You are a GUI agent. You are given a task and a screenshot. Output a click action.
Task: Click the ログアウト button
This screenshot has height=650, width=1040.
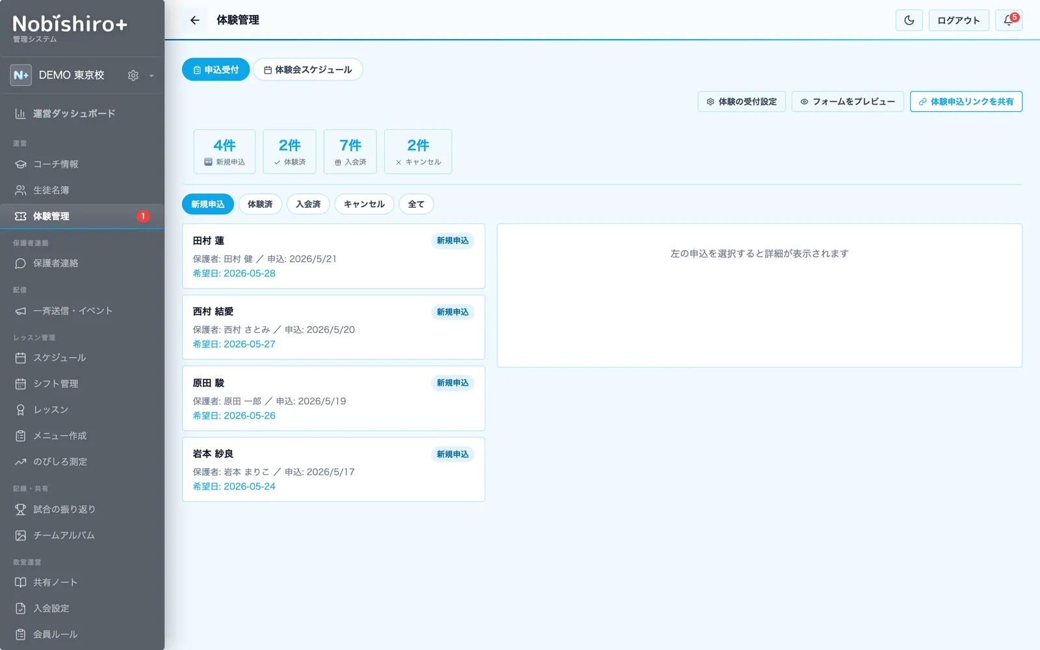point(959,20)
